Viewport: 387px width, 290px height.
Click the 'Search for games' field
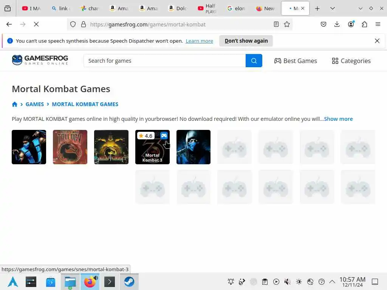click(165, 61)
